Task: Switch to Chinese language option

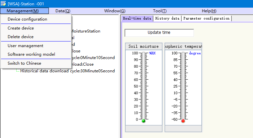Action: point(24,63)
